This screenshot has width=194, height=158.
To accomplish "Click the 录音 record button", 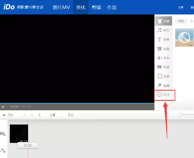I will pos(71,115).
